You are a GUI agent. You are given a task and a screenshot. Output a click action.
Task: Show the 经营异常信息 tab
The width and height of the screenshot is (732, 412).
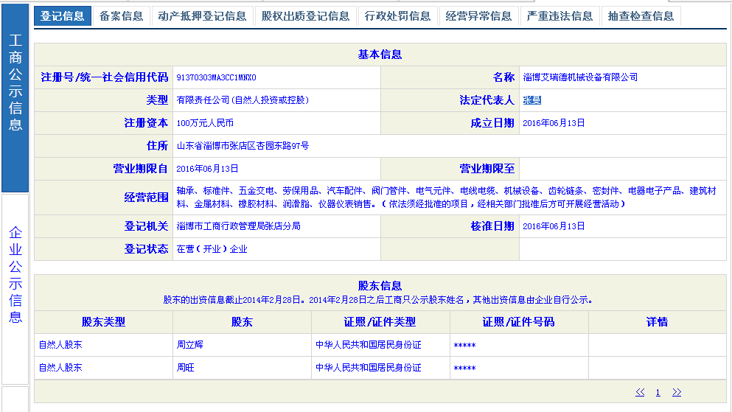pos(478,15)
